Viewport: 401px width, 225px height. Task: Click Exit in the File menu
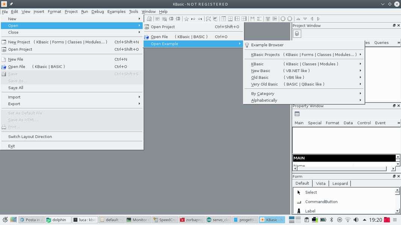pos(12,146)
